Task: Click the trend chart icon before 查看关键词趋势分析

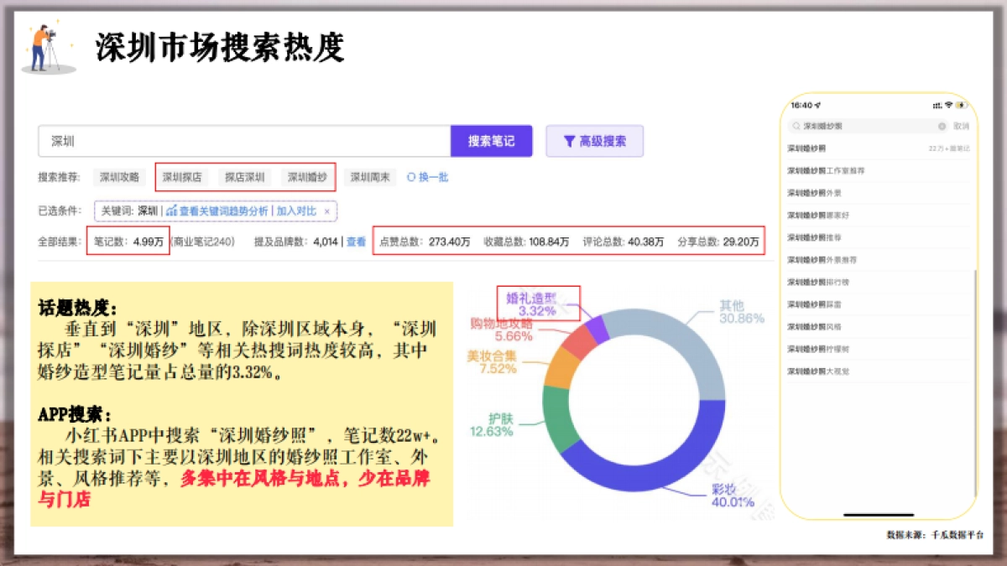Action: [x=172, y=210]
